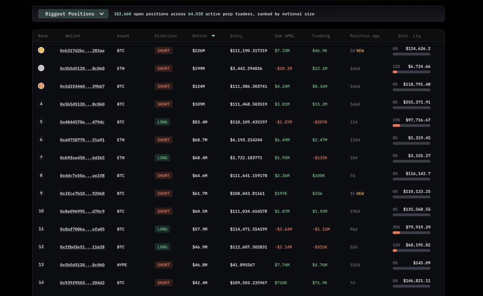Sort table by Notion column header
Screen dimensions: 483x296
[200, 36]
